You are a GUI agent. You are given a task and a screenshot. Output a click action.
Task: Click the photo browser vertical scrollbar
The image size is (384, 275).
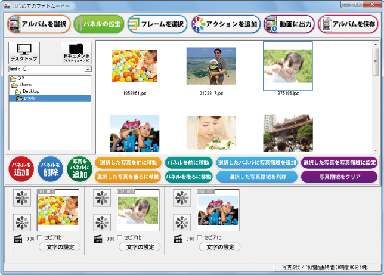(375, 95)
